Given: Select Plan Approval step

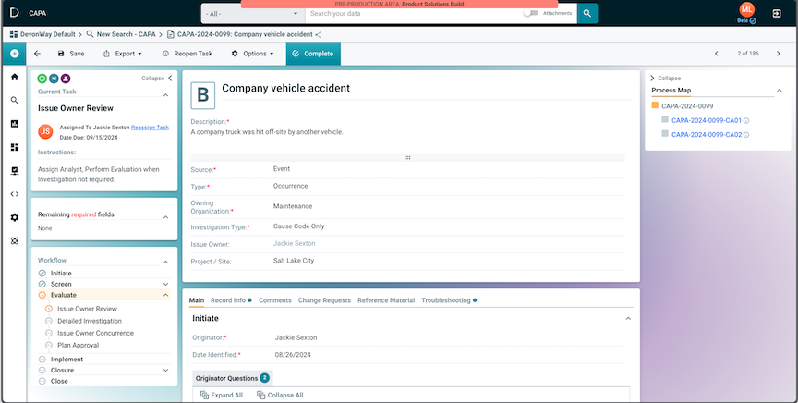Looking at the screenshot, I should (x=78, y=345).
